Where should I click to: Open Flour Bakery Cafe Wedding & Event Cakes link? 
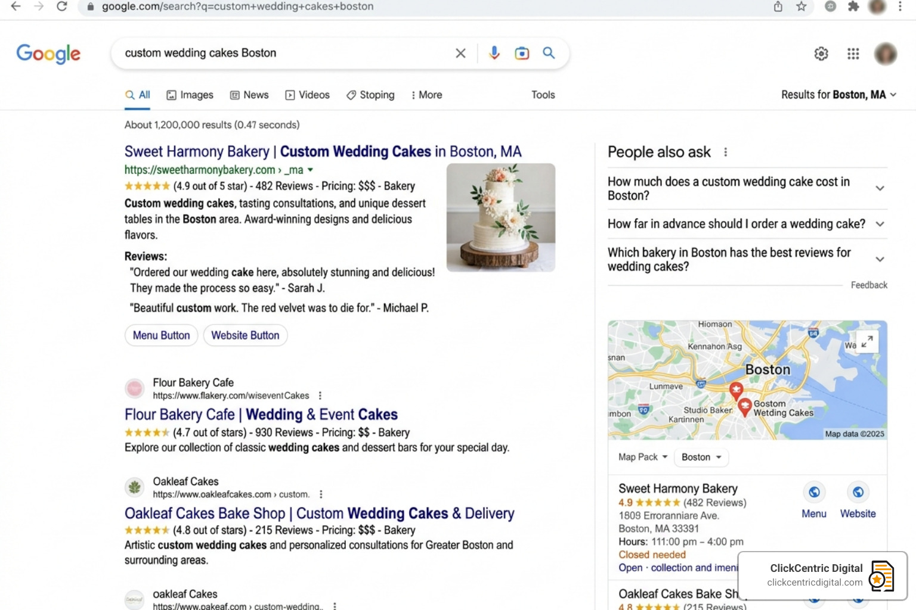261,415
